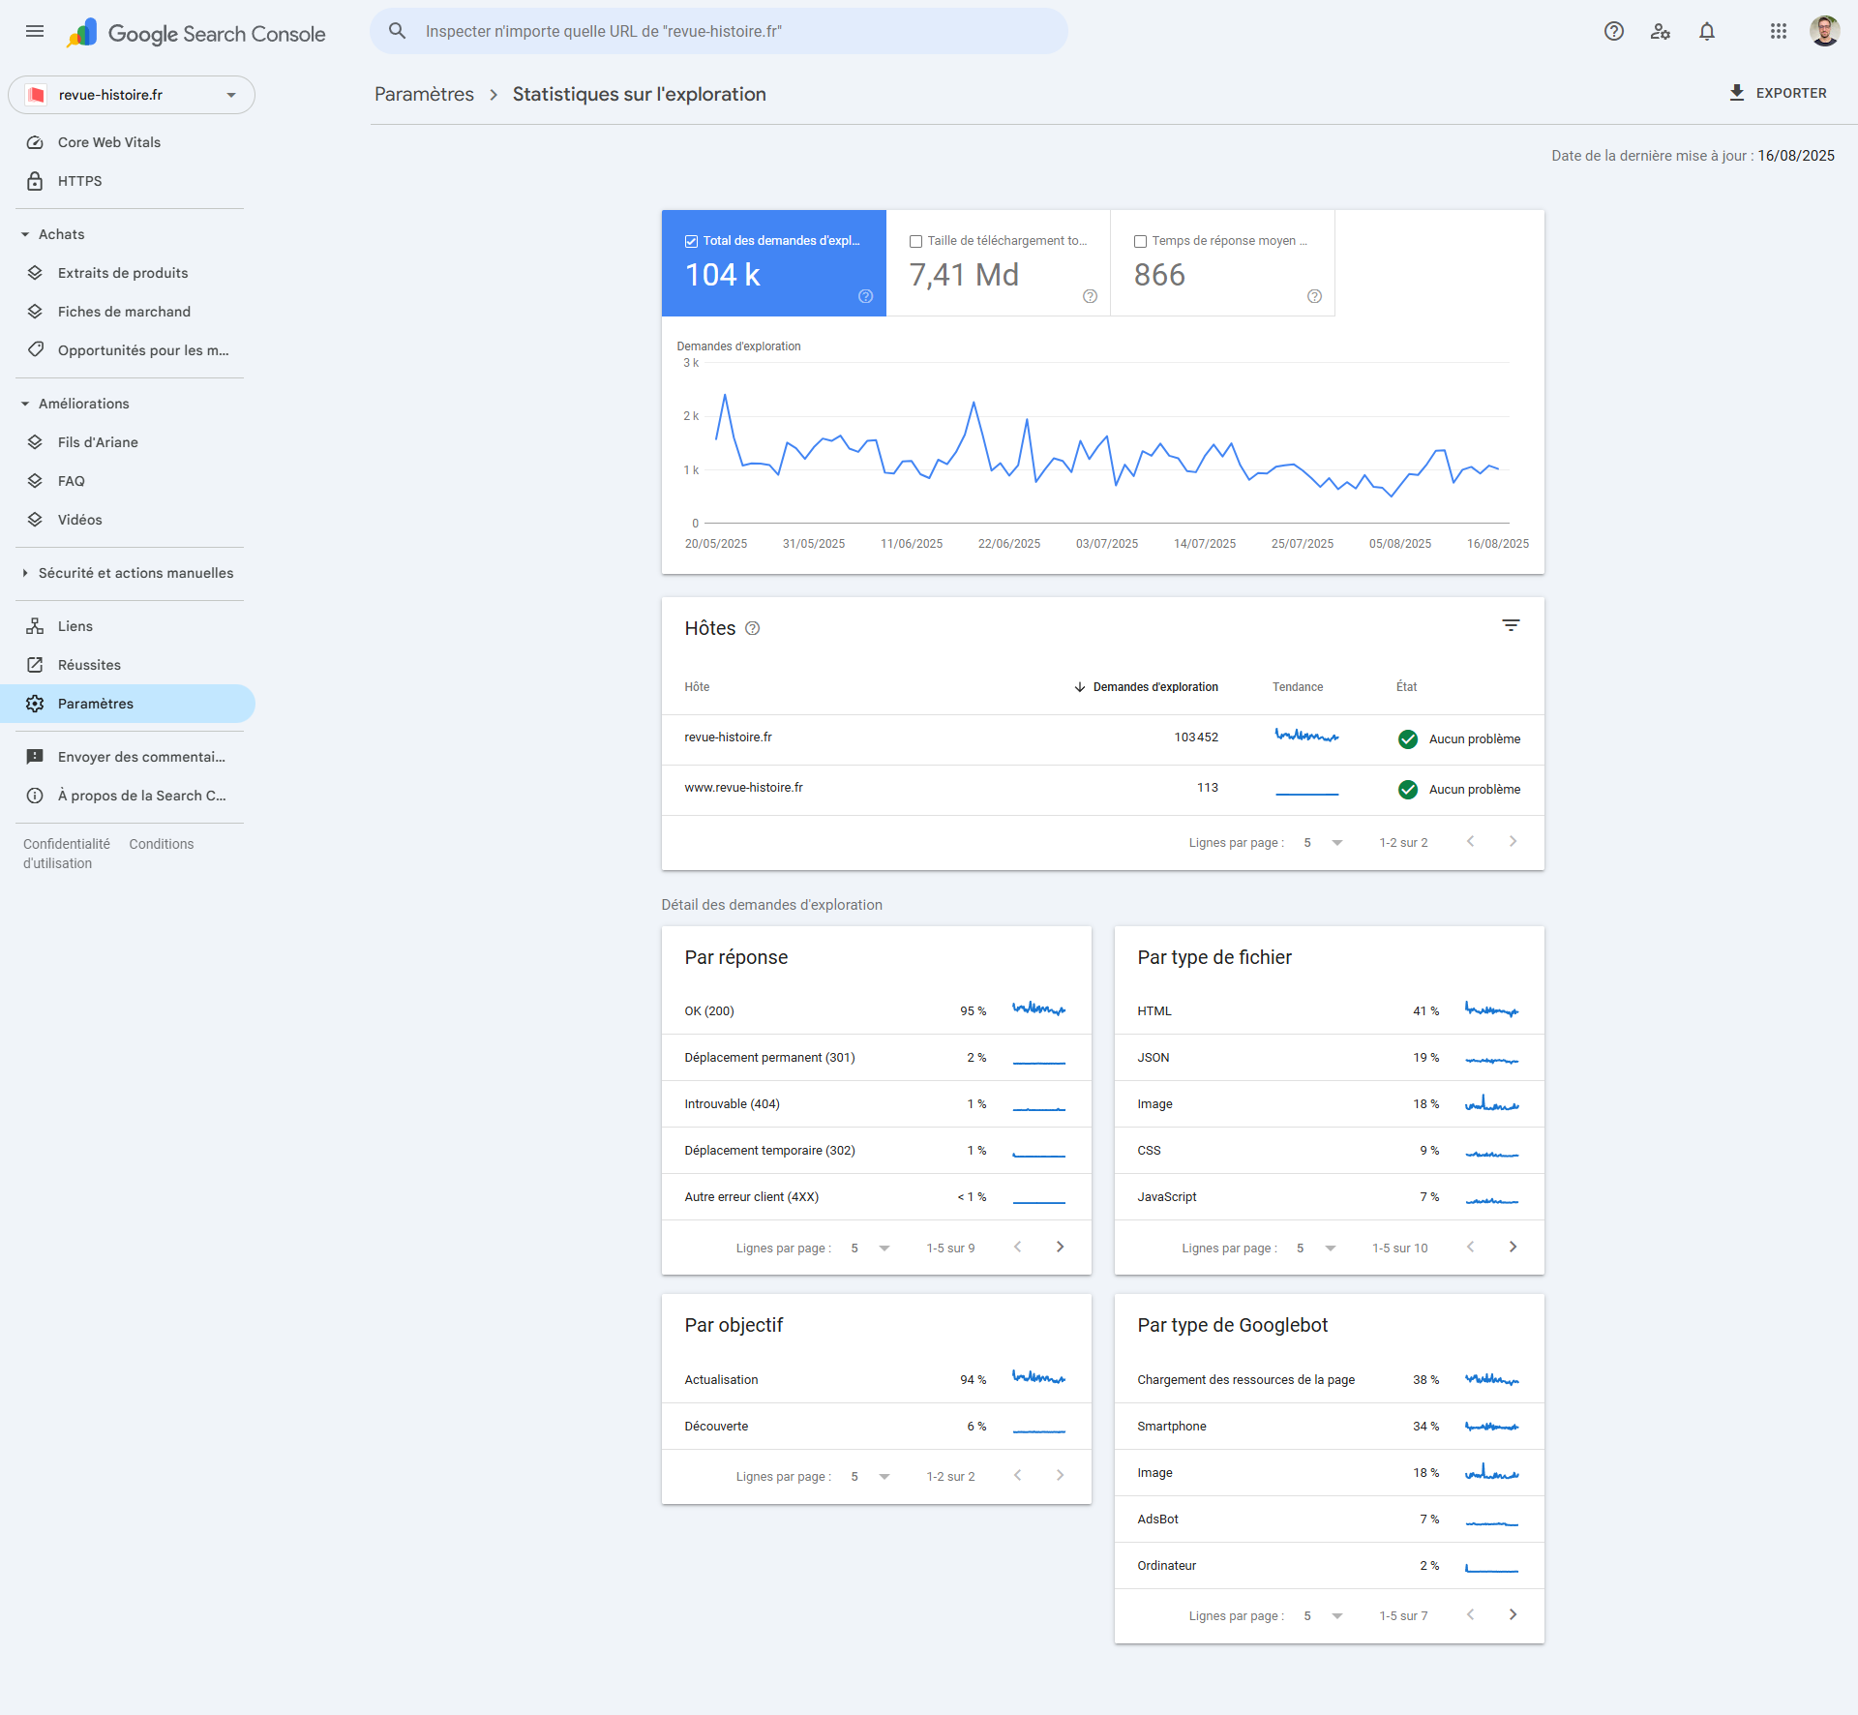Click the filter icon in Hôtes card

[1511, 626]
